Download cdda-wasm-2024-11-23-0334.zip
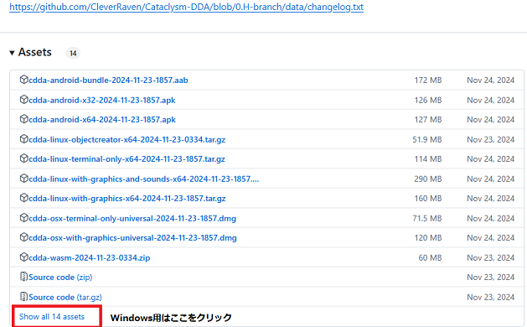This screenshot has width=527, height=327. 90,257
